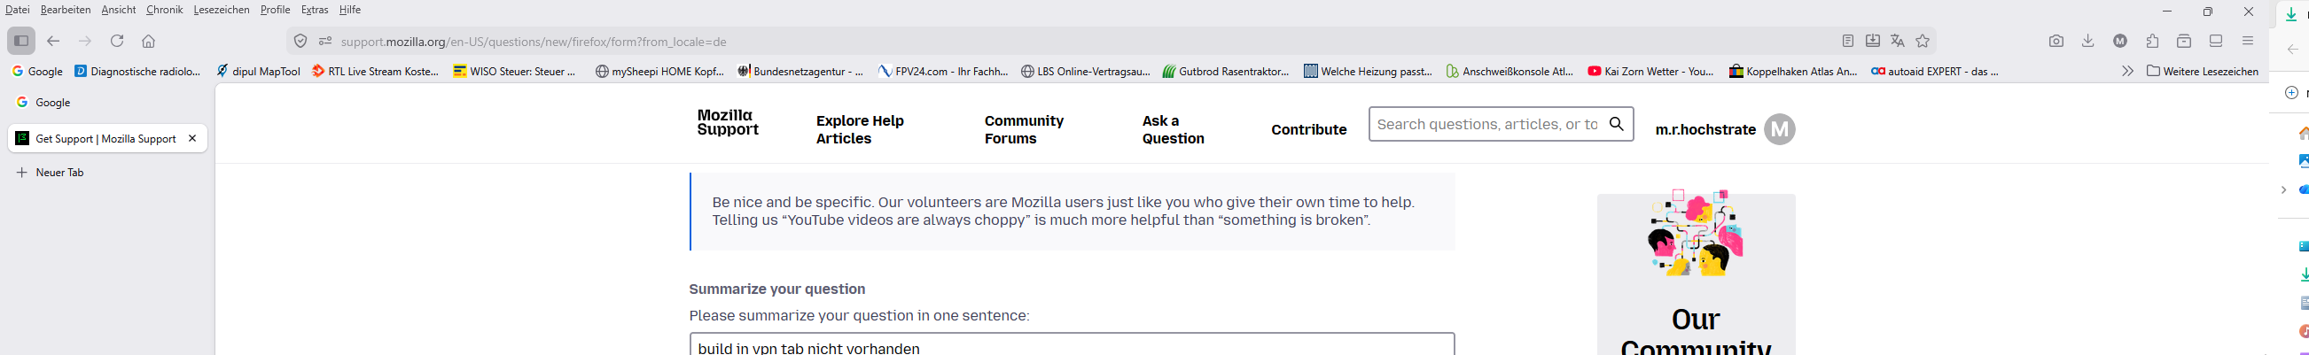The height and width of the screenshot is (355, 2309).
Task: Take a screenshot with camera icon
Action: tap(2056, 41)
